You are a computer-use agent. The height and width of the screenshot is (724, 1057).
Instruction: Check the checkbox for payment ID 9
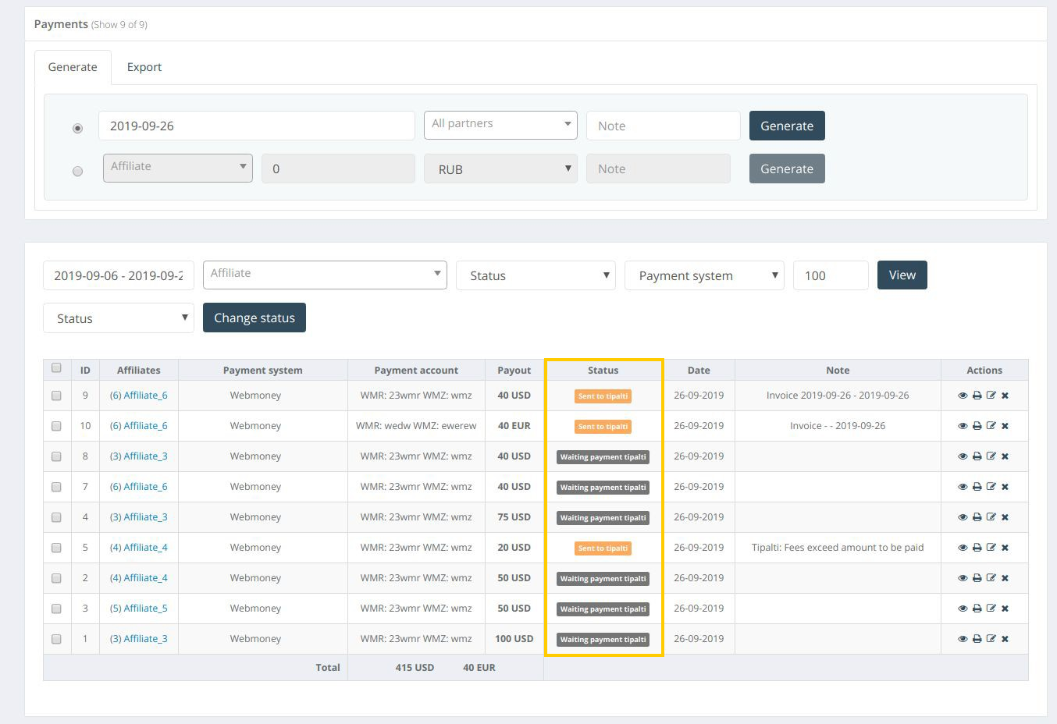click(56, 395)
